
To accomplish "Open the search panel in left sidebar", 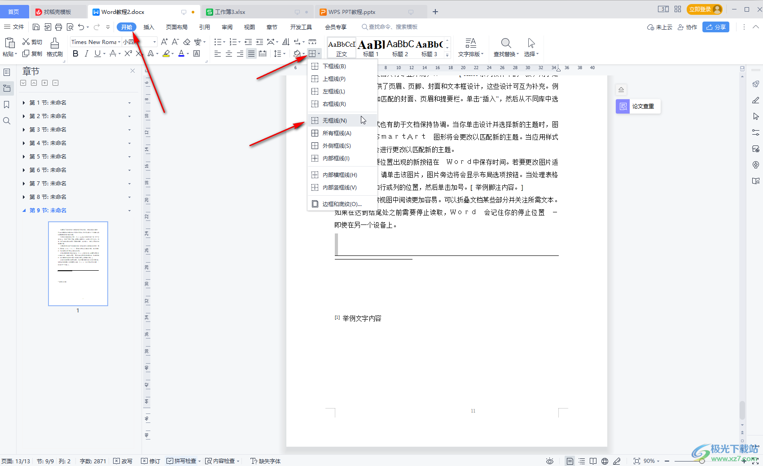I will tap(7, 121).
